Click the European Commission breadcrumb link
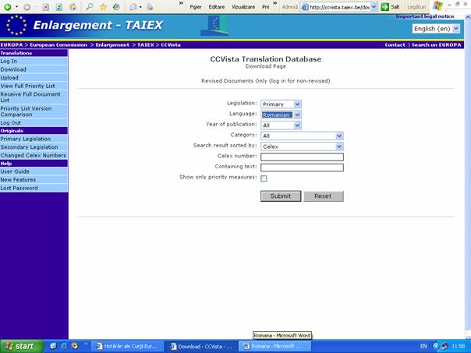 coord(58,44)
